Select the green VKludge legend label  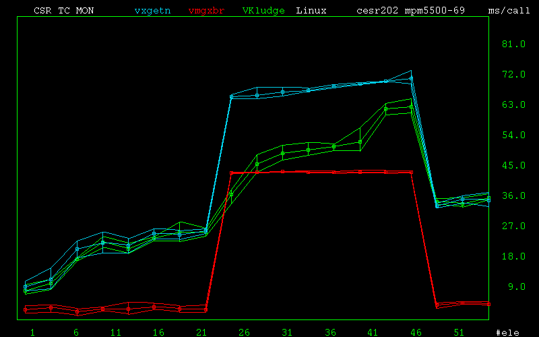tap(263, 11)
